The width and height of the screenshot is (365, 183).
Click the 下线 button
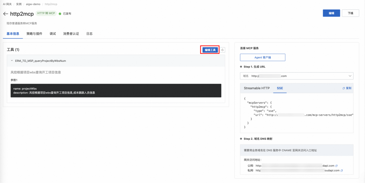[x=350, y=13]
